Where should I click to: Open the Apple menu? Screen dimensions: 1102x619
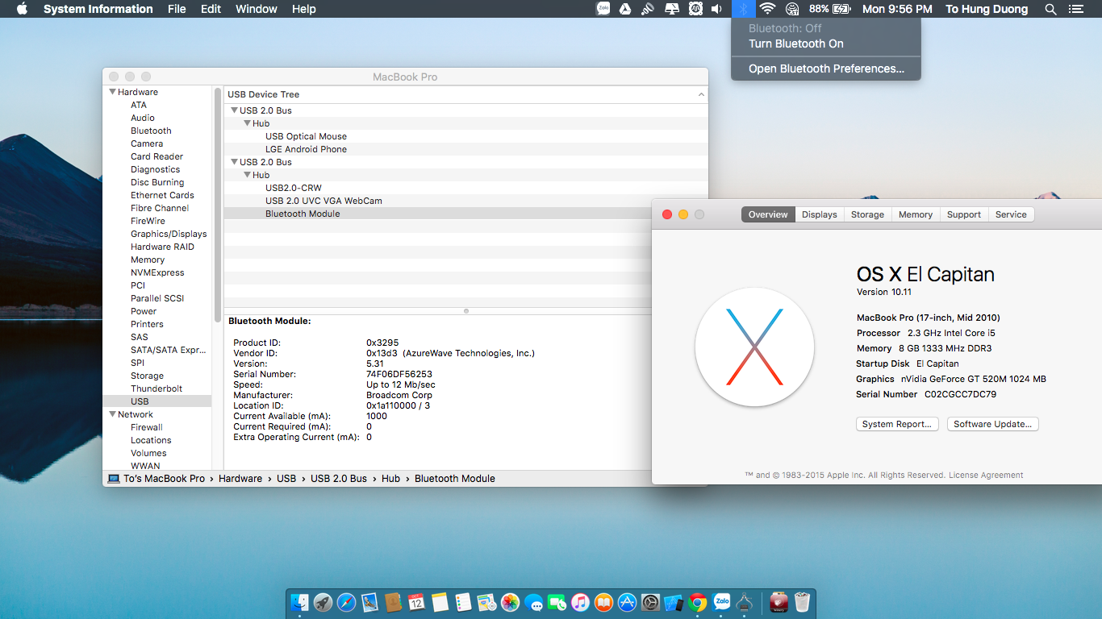coord(22,9)
